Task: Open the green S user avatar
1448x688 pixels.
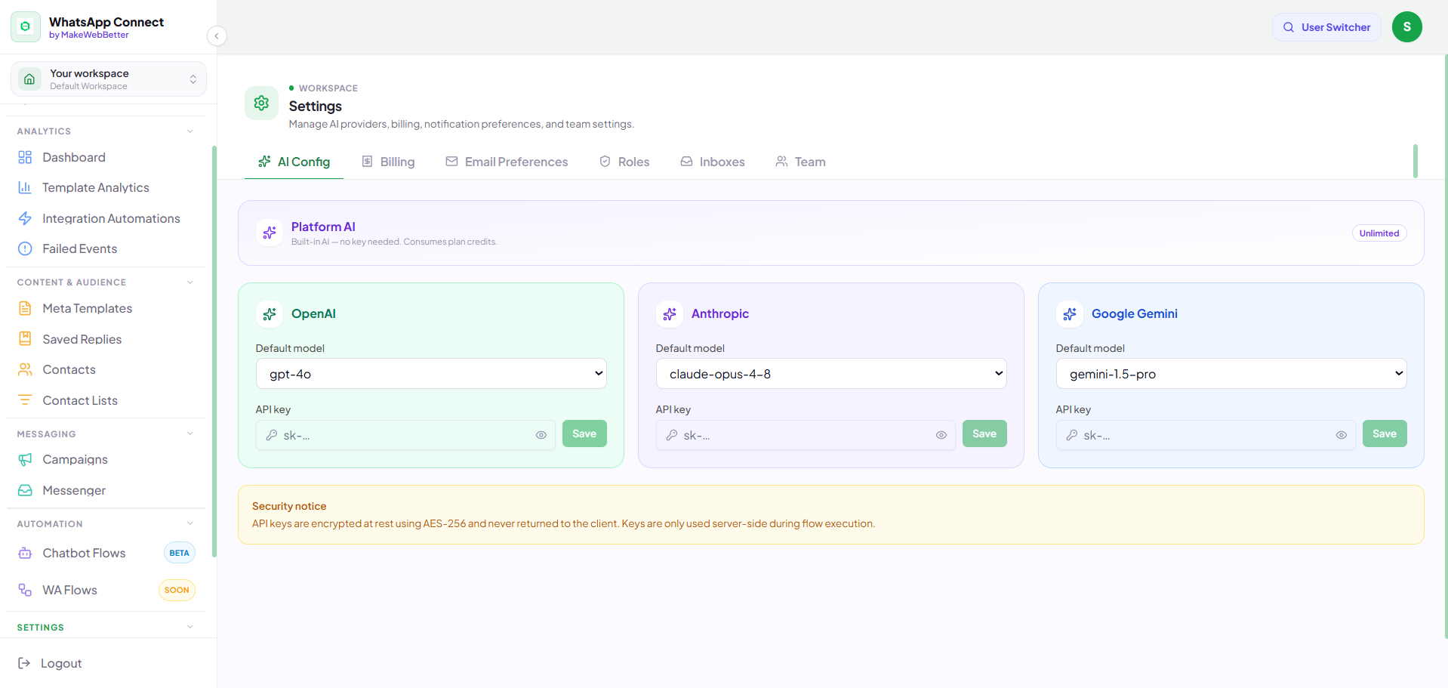Action: (x=1407, y=27)
